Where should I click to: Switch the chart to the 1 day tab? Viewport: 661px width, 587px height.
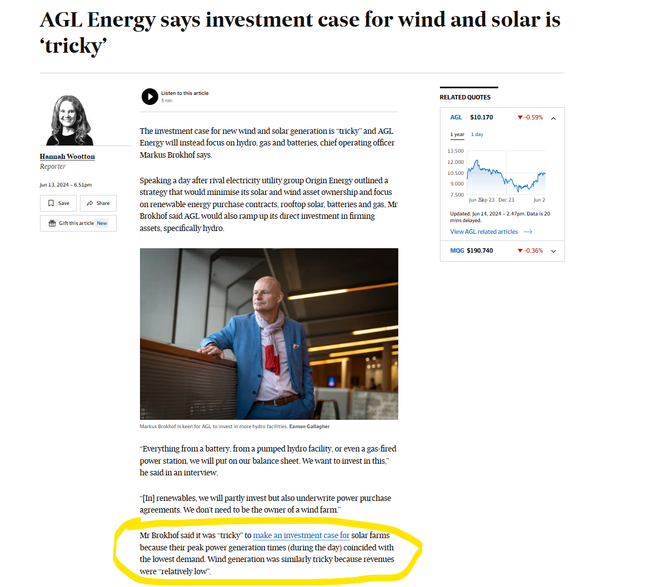point(477,134)
